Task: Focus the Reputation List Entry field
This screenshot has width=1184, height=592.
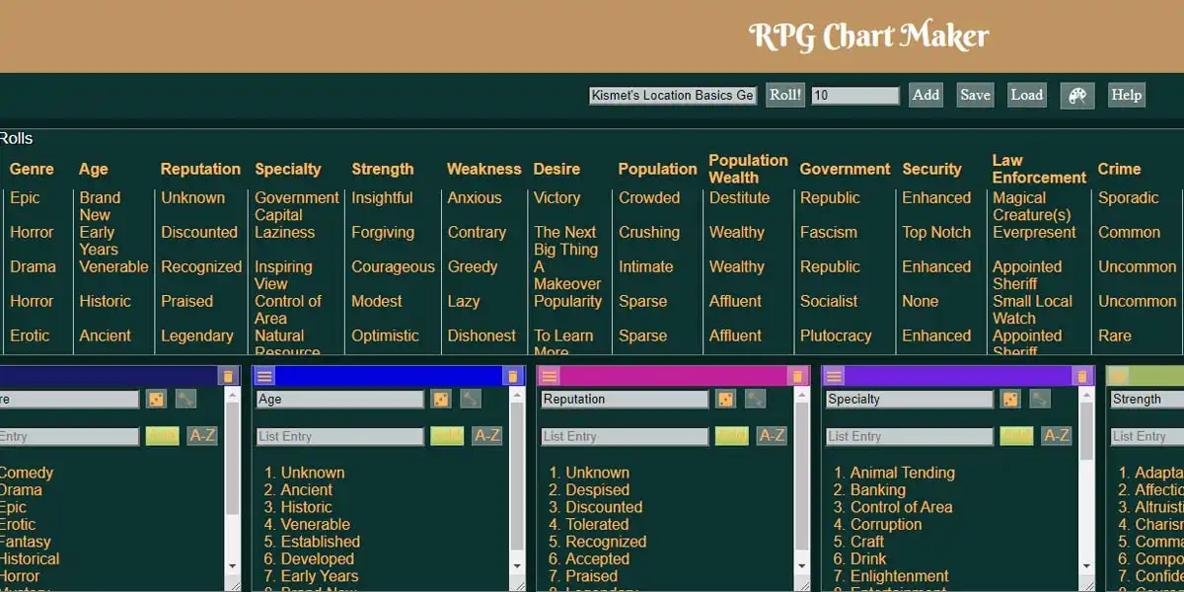Action: pos(624,436)
